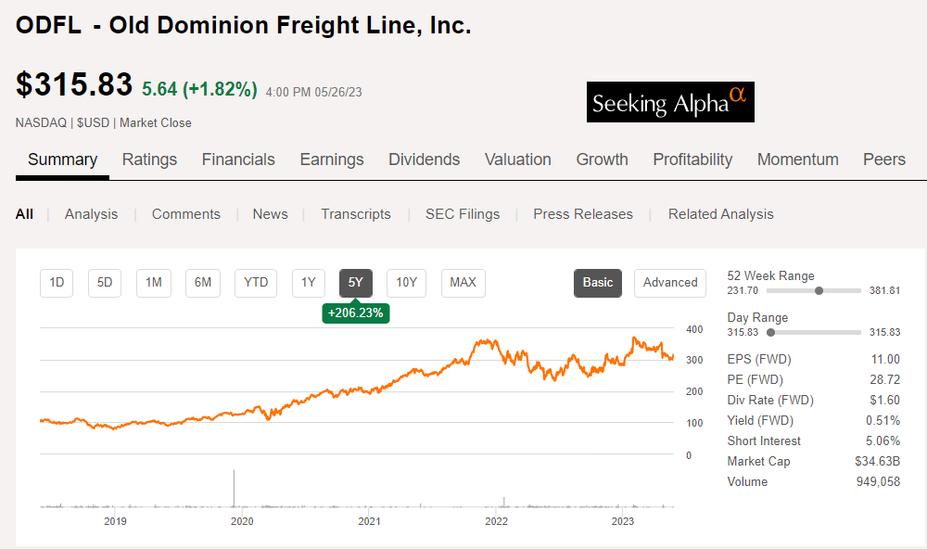
Task: Open the Financials tab
Action: [x=238, y=160]
